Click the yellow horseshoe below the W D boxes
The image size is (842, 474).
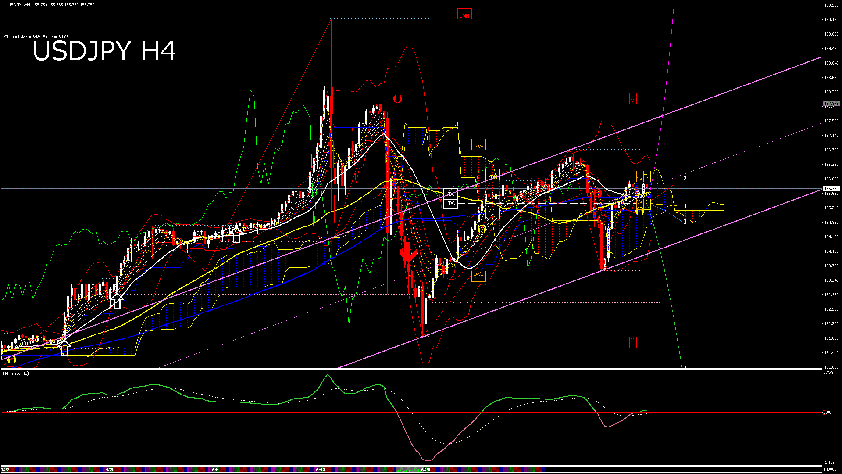tap(640, 211)
